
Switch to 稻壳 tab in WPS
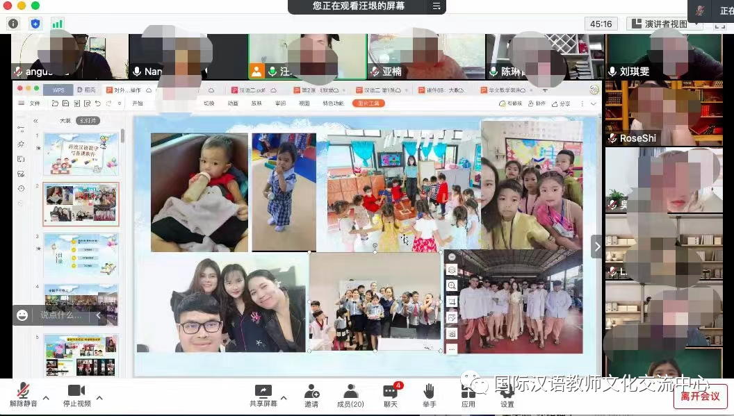(x=87, y=90)
